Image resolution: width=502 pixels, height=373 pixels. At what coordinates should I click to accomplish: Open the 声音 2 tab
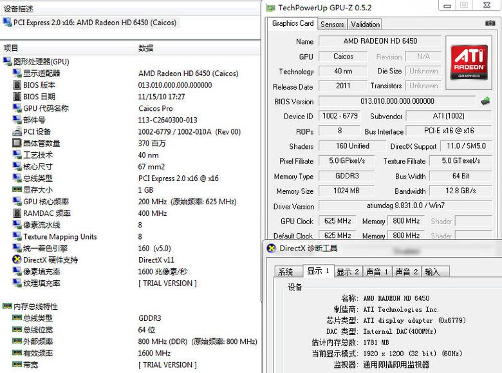tap(407, 272)
